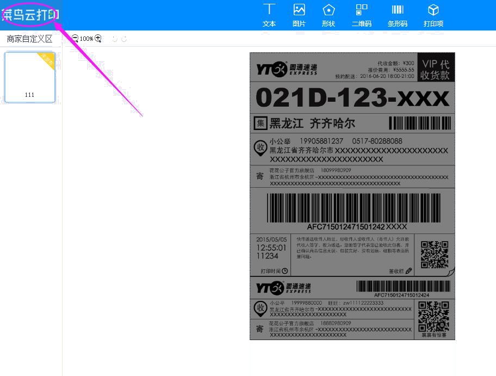Click the main AFC715012471501242 barcode
The image size is (496, 376).
(354, 208)
